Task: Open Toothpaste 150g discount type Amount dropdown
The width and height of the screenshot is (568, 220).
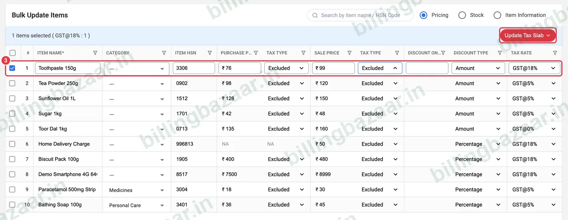Action: (478, 68)
